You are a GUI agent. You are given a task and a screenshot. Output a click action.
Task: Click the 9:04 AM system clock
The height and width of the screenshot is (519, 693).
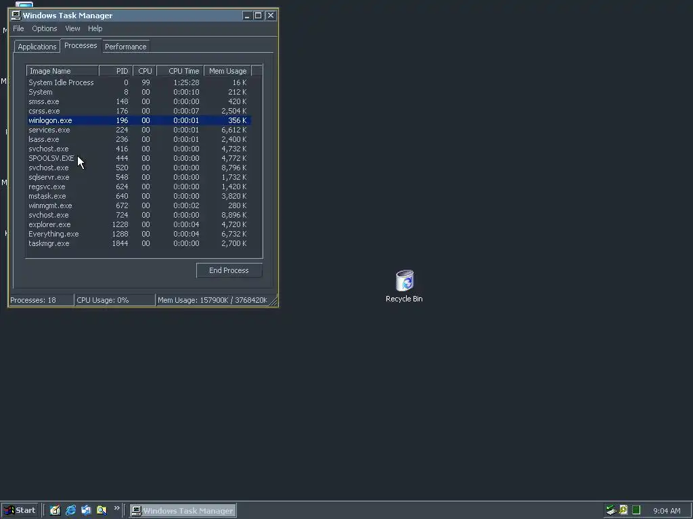tap(667, 511)
